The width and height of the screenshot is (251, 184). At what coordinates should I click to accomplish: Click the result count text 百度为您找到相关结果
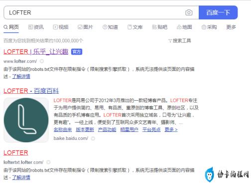click(x=43, y=41)
